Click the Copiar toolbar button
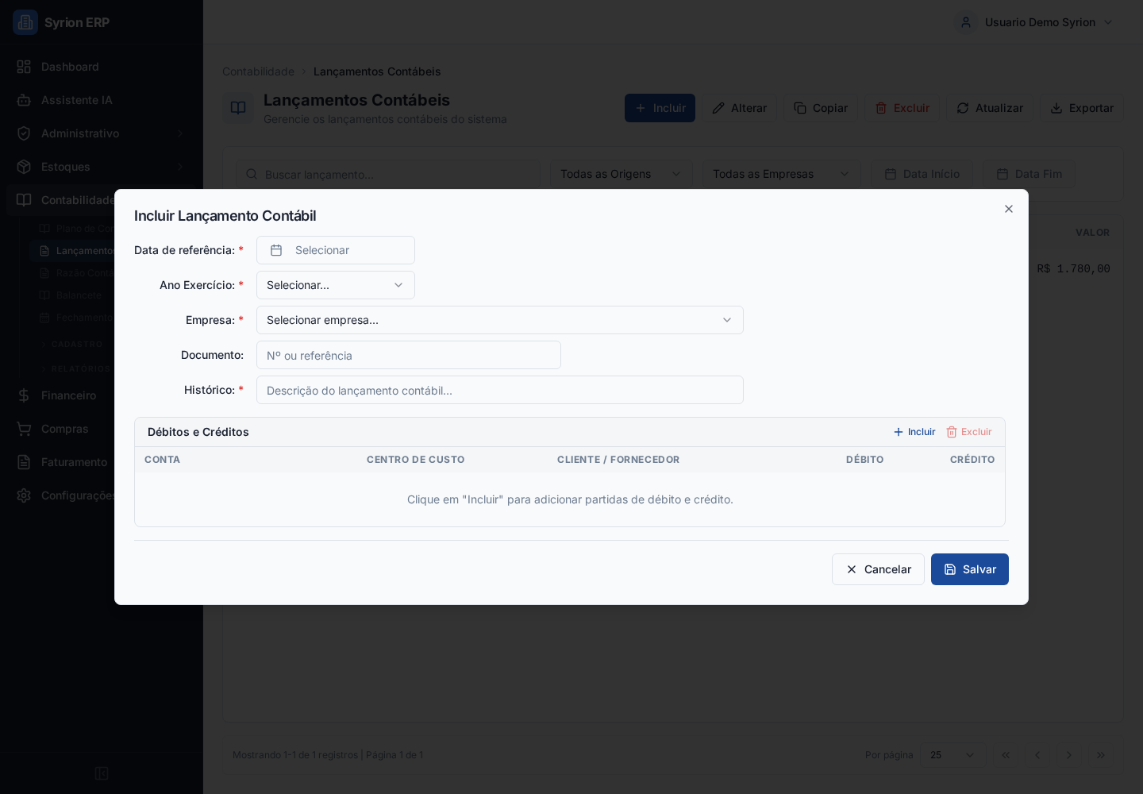Viewport: 1143px width, 794px height. [821, 108]
